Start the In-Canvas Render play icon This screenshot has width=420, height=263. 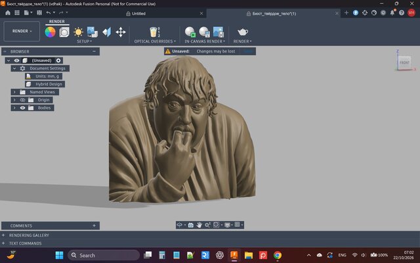click(x=190, y=32)
